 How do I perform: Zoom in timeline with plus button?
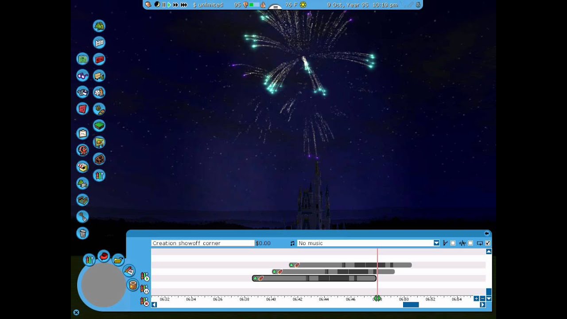click(476, 299)
